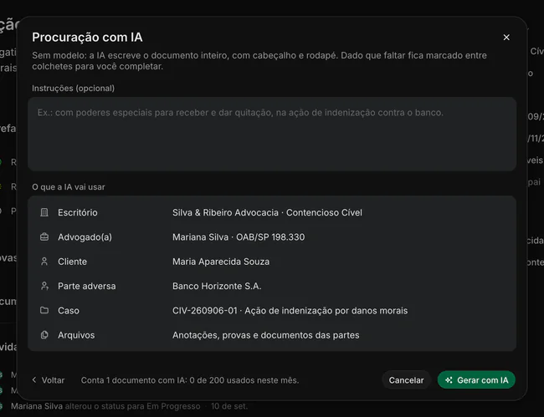Click the Procuração com IA title

pyautogui.click(x=87, y=38)
